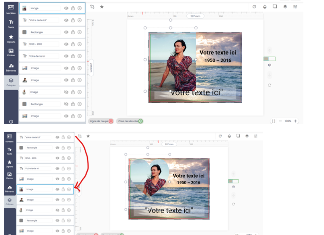324x235 pixels.
Task: Lock the selected Image layer in upper panel
Action: [73, 8]
